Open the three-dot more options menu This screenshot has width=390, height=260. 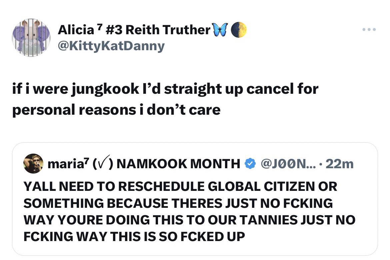(369, 30)
